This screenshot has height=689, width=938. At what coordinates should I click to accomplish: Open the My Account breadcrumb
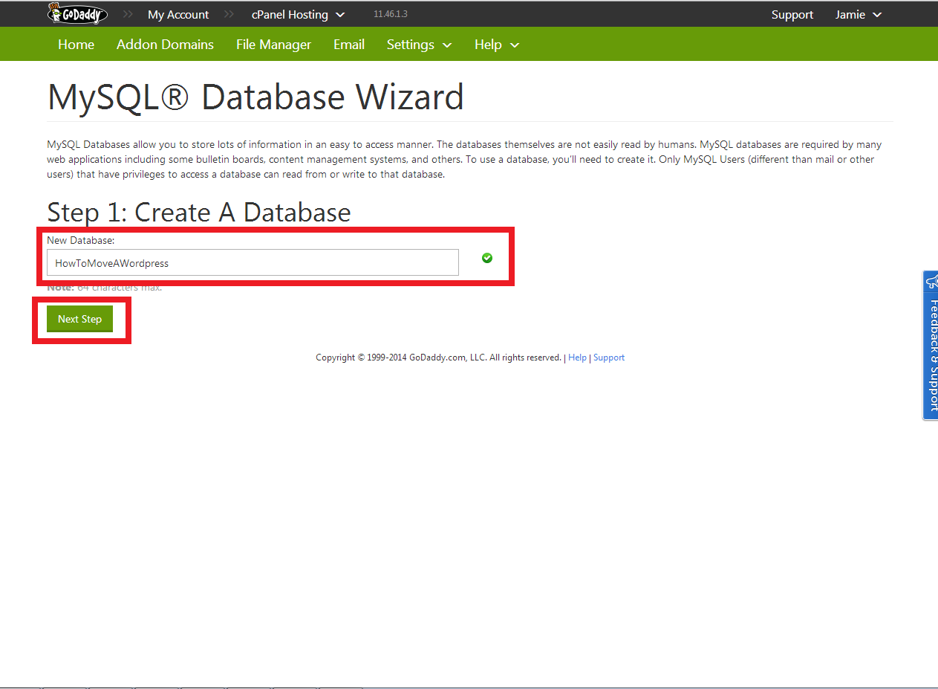click(x=178, y=15)
